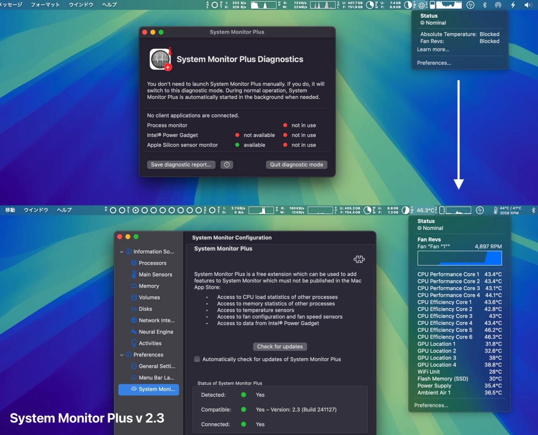This screenshot has height=435, width=538.
Task: Click the WiFi Unit 28°C row
Action: point(459,372)
